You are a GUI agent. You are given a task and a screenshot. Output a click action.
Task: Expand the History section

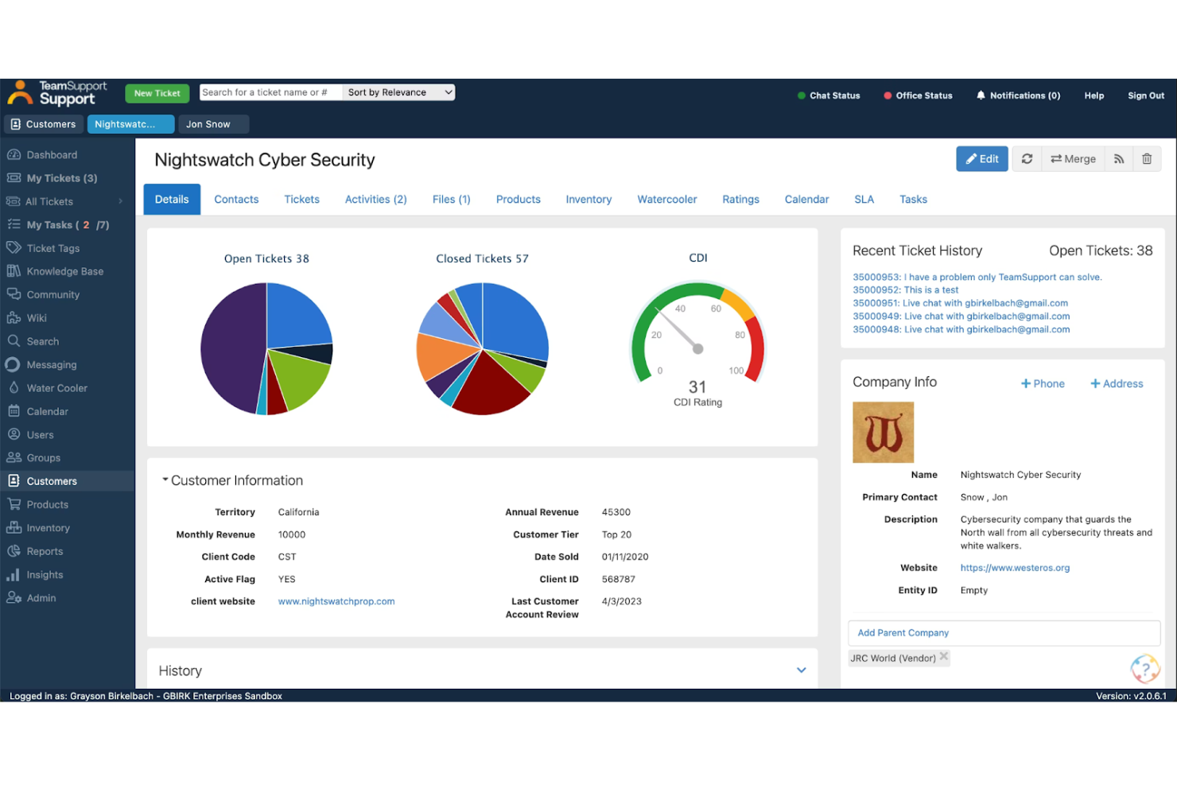coord(801,670)
